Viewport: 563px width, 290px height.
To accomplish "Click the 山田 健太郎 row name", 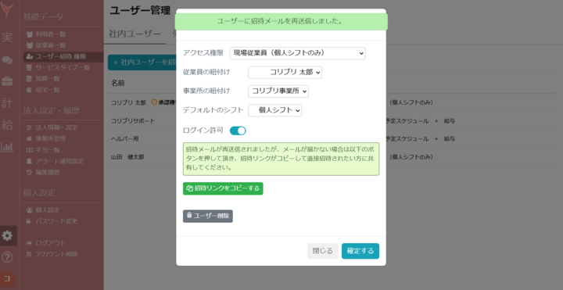I will point(127,157).
